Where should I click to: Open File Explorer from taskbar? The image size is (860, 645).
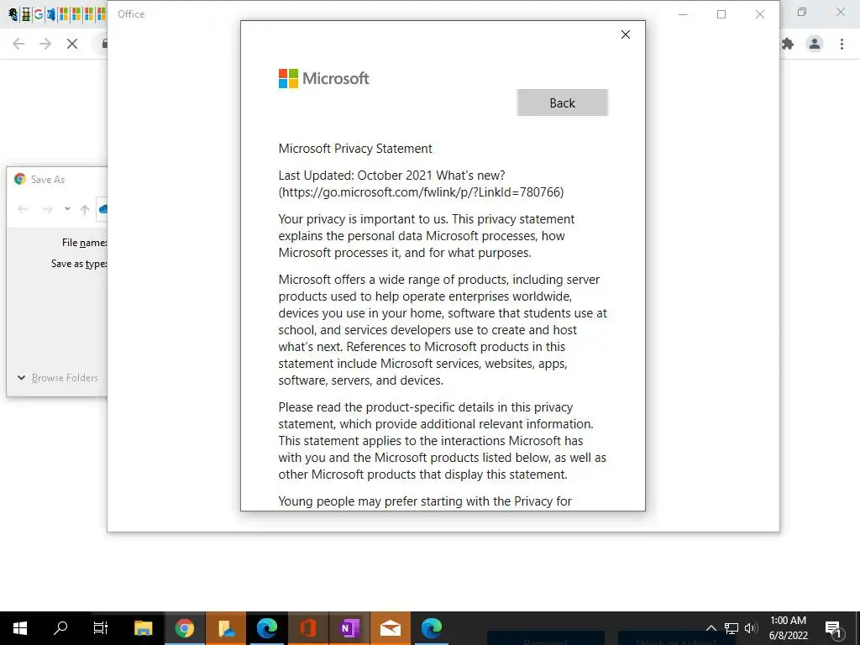143,628
